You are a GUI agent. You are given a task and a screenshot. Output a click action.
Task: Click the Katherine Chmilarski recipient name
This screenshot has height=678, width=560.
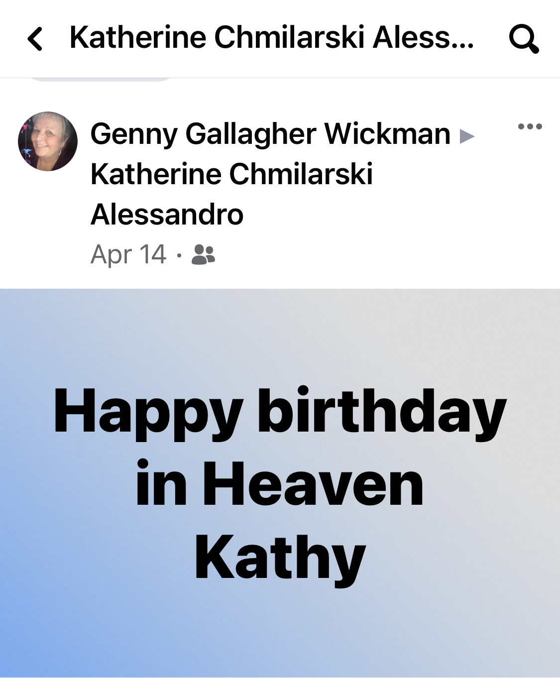231,174
